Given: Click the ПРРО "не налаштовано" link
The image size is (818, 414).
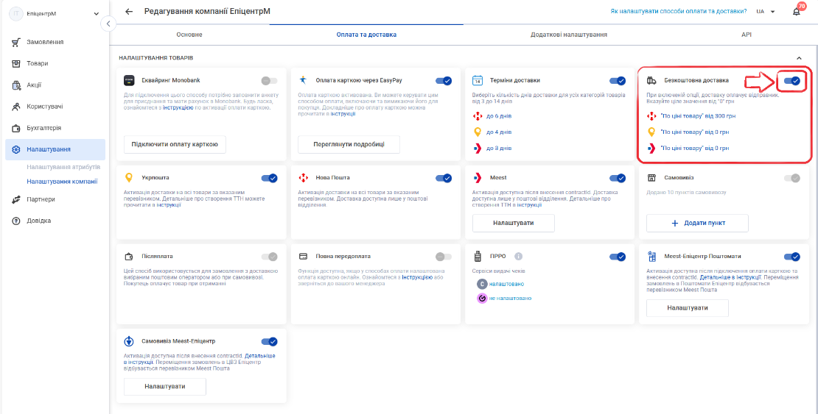Looking at the screenshot, I should coord(510,299).
